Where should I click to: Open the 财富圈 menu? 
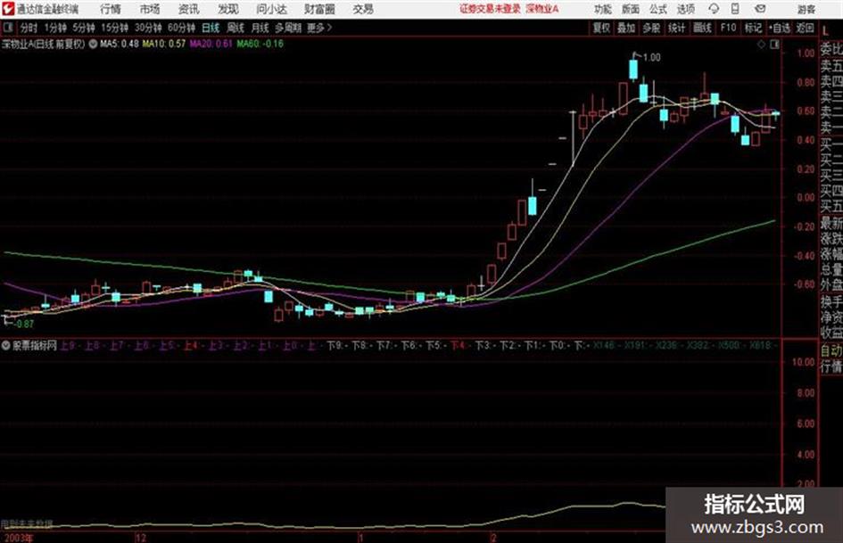pos(319,9)
